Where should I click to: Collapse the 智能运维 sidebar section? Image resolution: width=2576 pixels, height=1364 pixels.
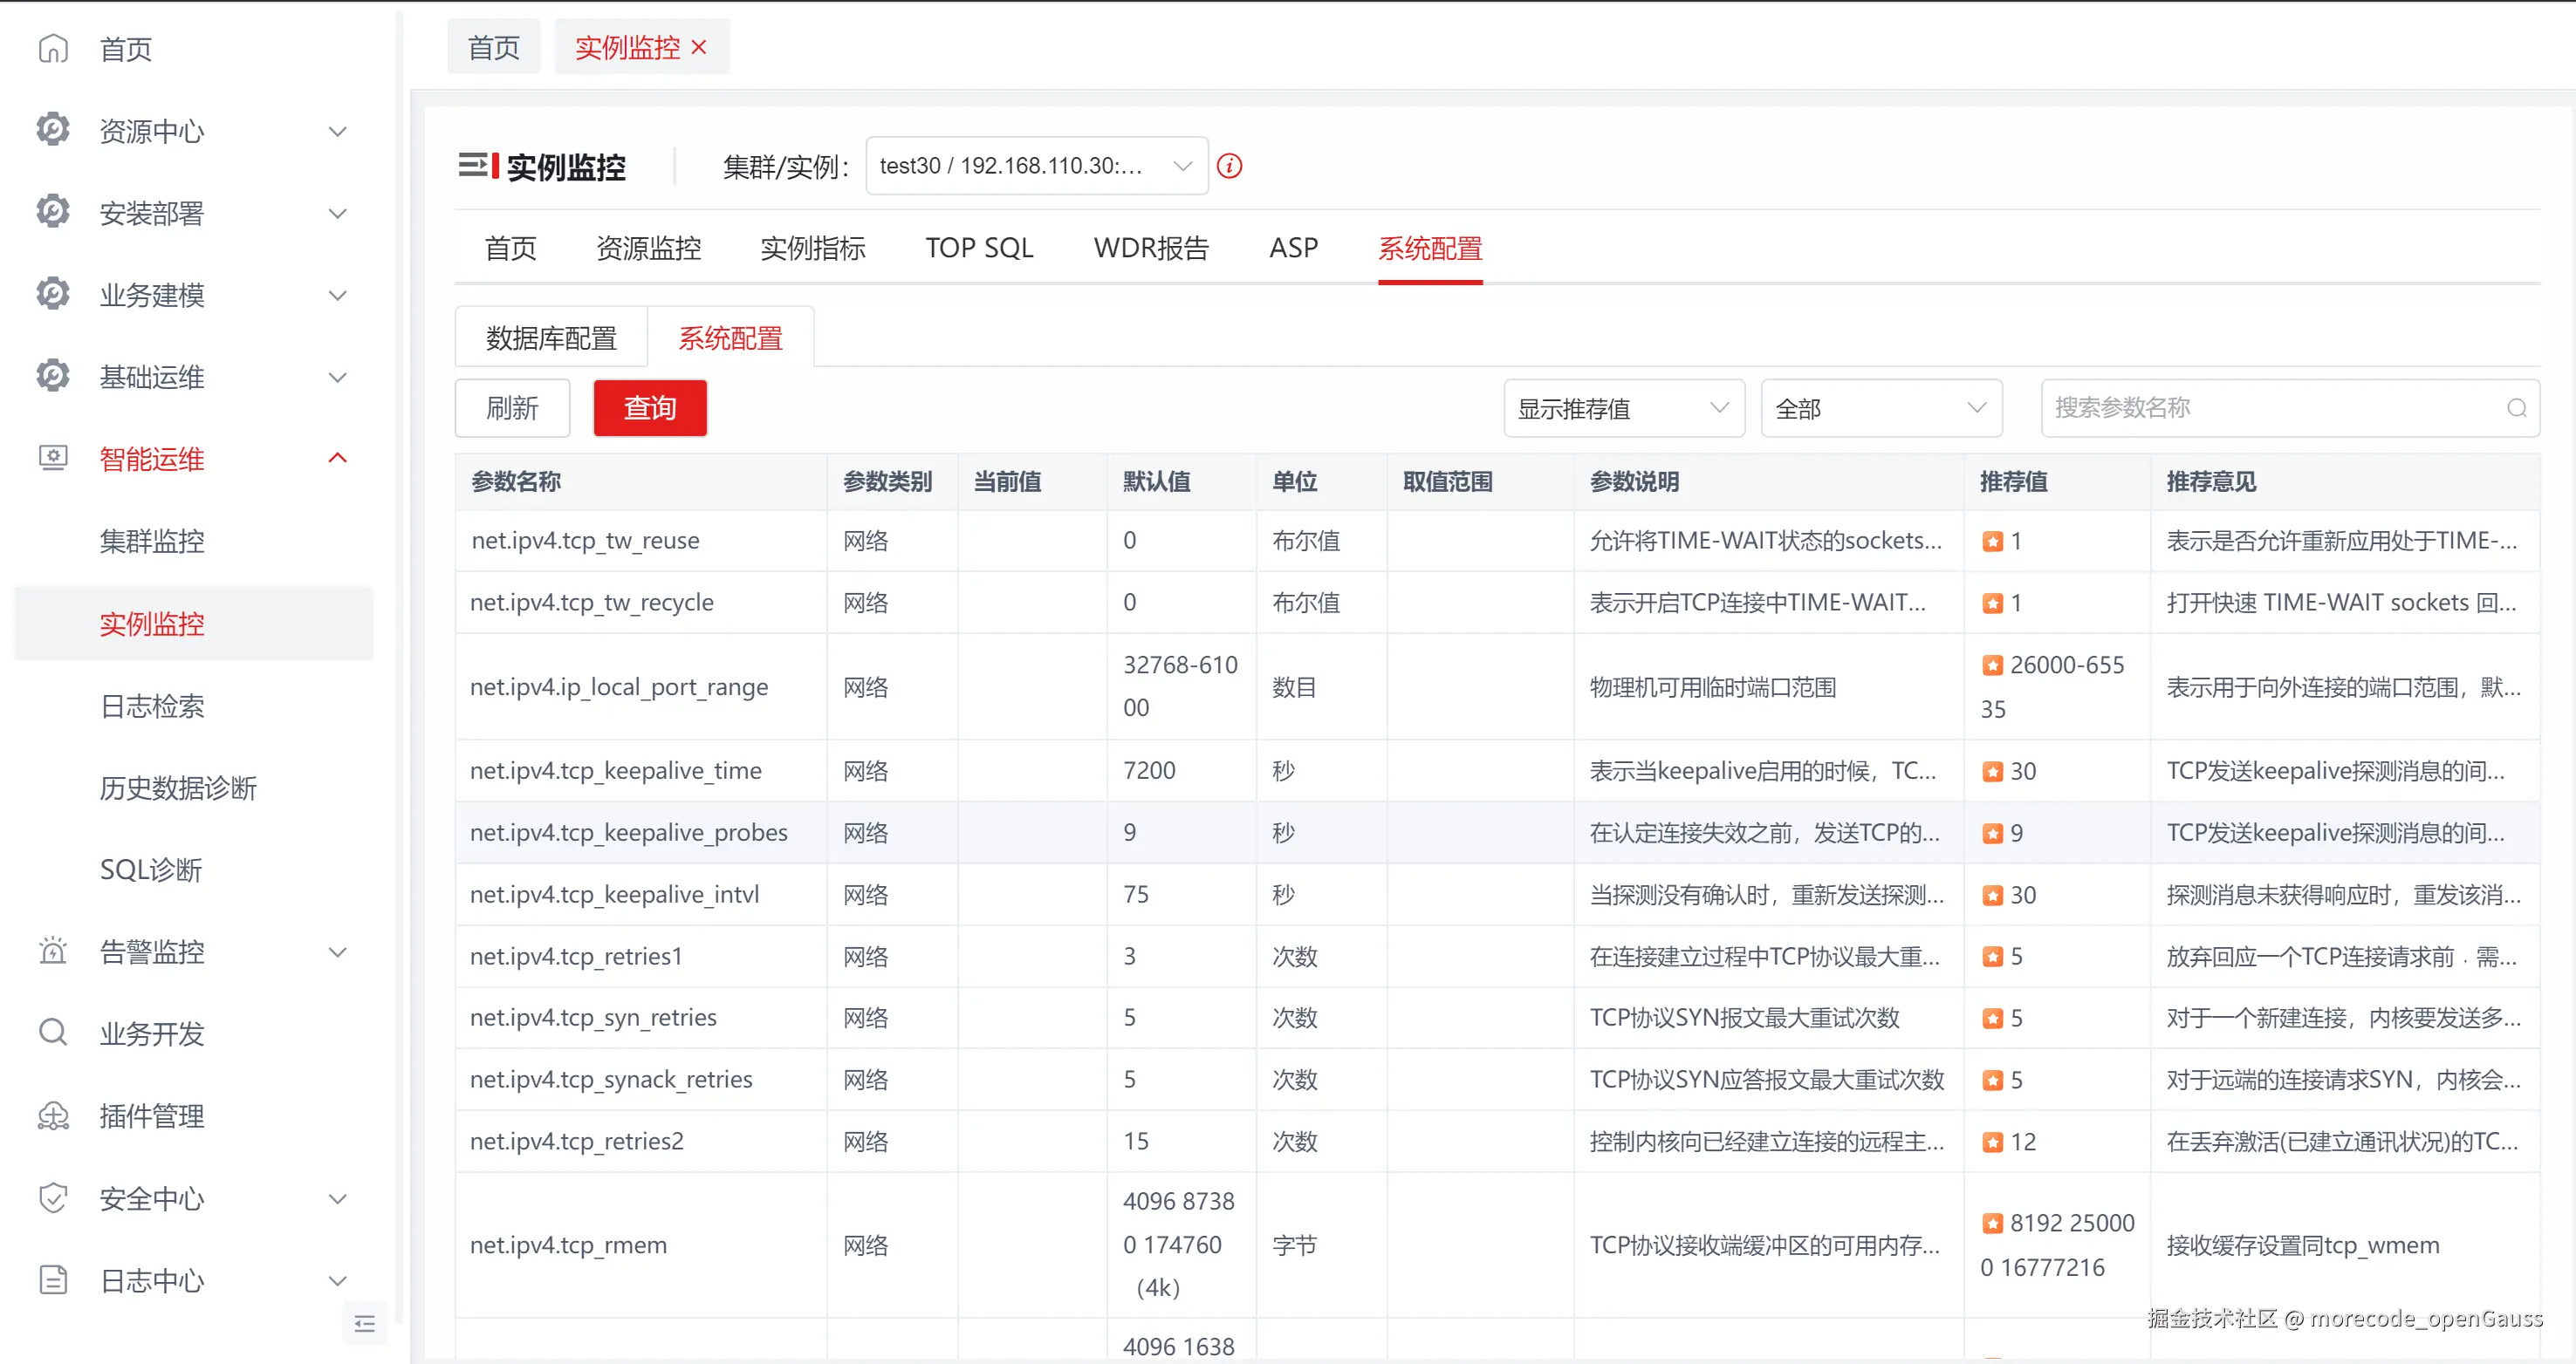(x=338, y=459)
